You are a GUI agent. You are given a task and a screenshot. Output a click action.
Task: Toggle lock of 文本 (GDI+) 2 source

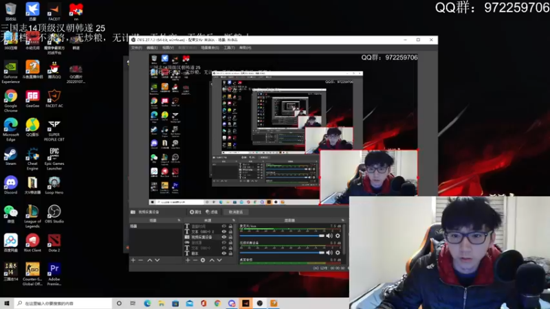tap(230, 231)
